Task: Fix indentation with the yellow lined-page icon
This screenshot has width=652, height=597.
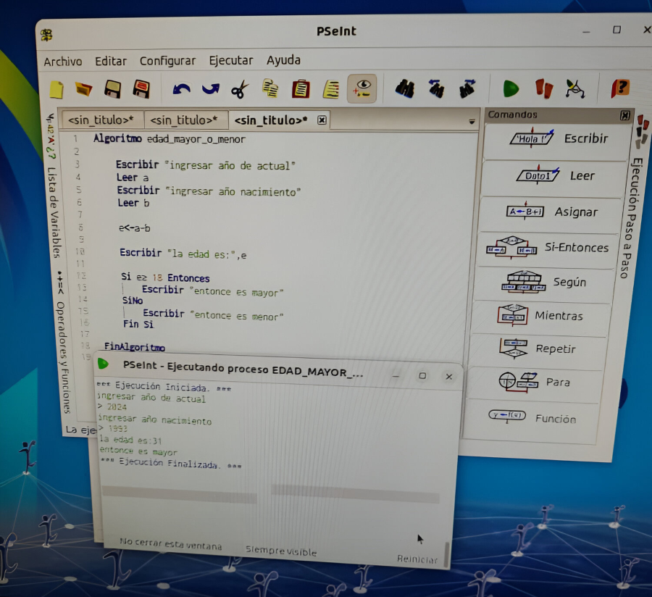Action: [331, 88]
